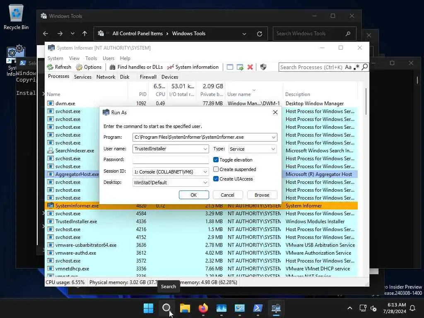Click the find window toolbar icon

point(230,67)
